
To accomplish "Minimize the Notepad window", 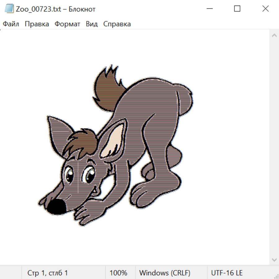I will 209,9.
